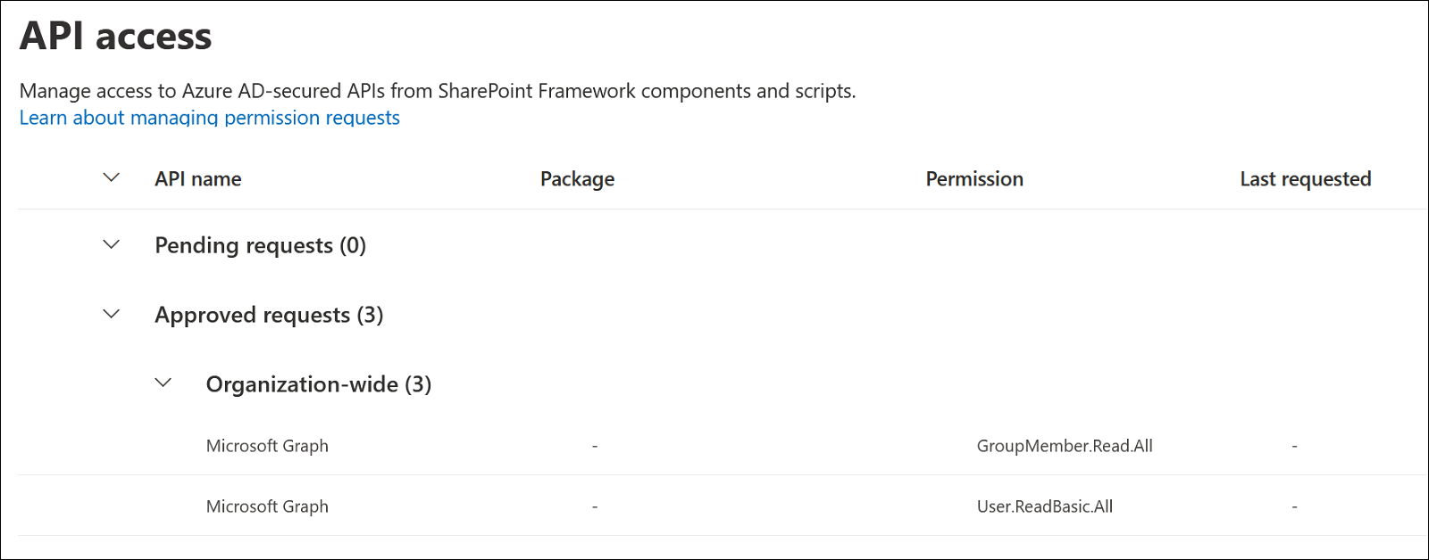
Task: Click Last requested cell of User.ReadBasic.All row
Action: click(x=1294, y=506)
